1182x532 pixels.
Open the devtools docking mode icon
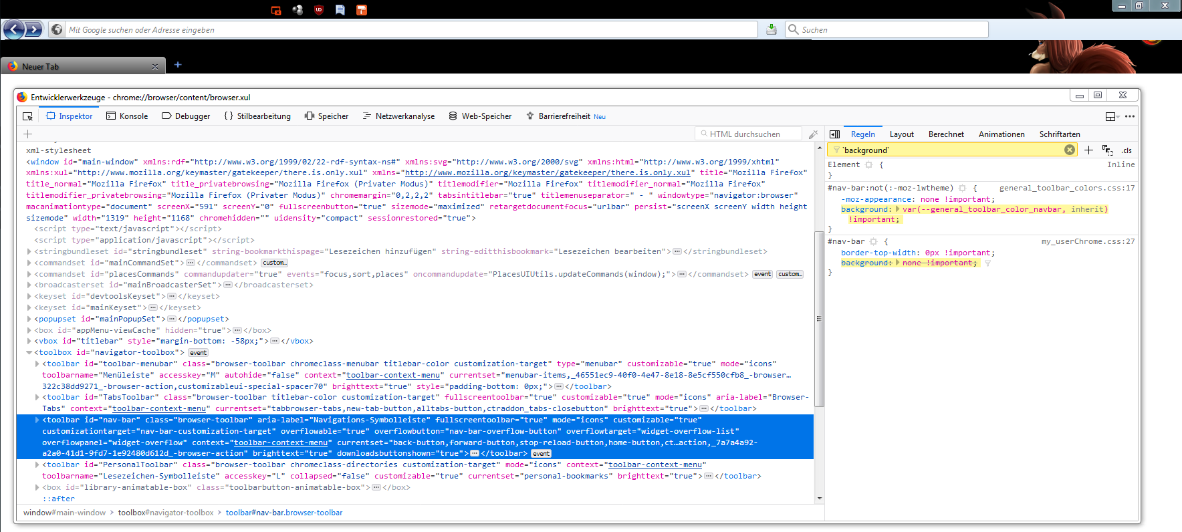coord(1111,116)
